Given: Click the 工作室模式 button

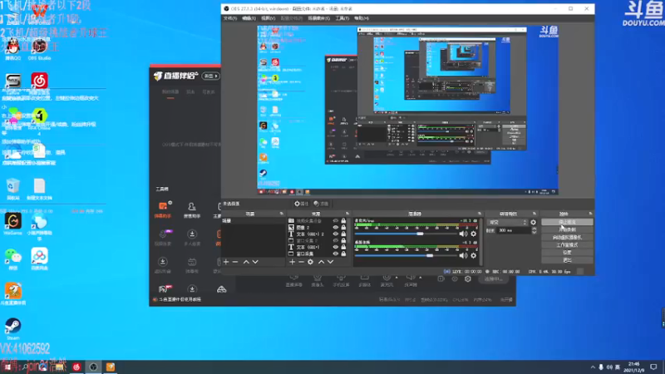Looking at the screenshot, I should pyautogui.click(x=567, y=245).
